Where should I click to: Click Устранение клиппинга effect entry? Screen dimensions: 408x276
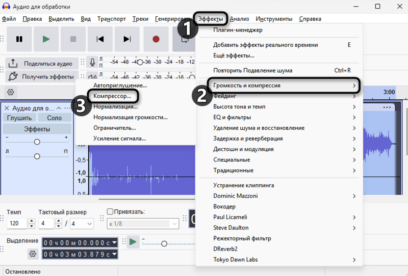point(279,185)
